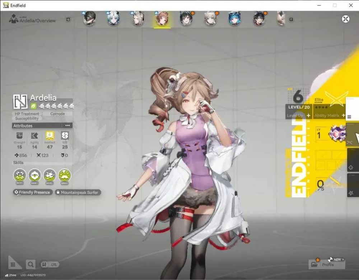Click the HP Treatment tag
This screenshot has width=359, height=280.
tap(27, 114)
